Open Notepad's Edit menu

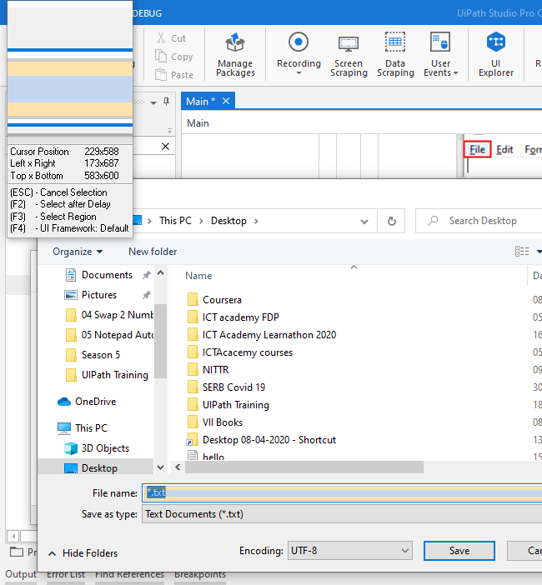pyautogui.click(x=504, y=150)
